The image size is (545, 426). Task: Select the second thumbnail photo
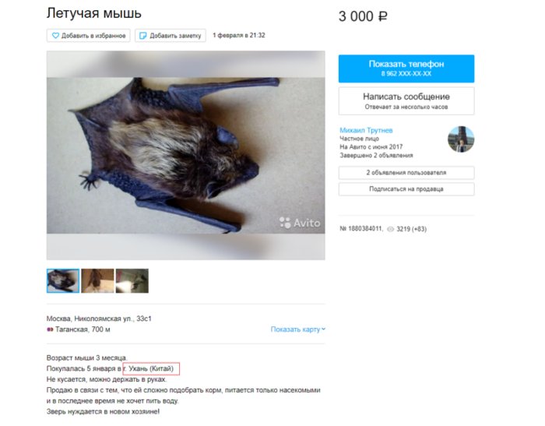97,280
